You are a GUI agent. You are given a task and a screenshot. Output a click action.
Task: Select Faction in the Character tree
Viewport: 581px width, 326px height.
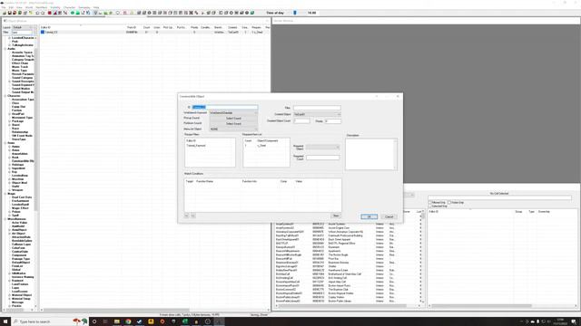[x=16, y=110]
